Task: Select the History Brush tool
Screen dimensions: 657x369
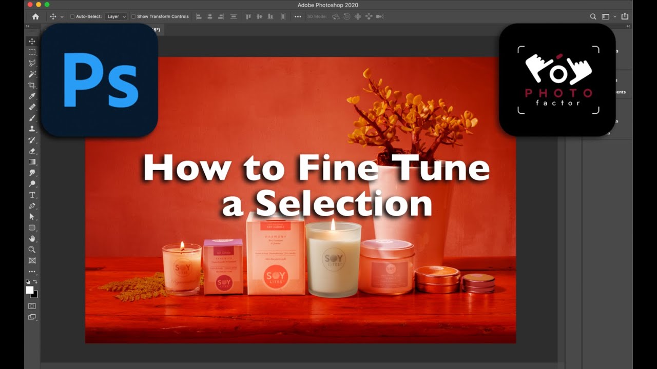Action: click(x=32, y=140)
